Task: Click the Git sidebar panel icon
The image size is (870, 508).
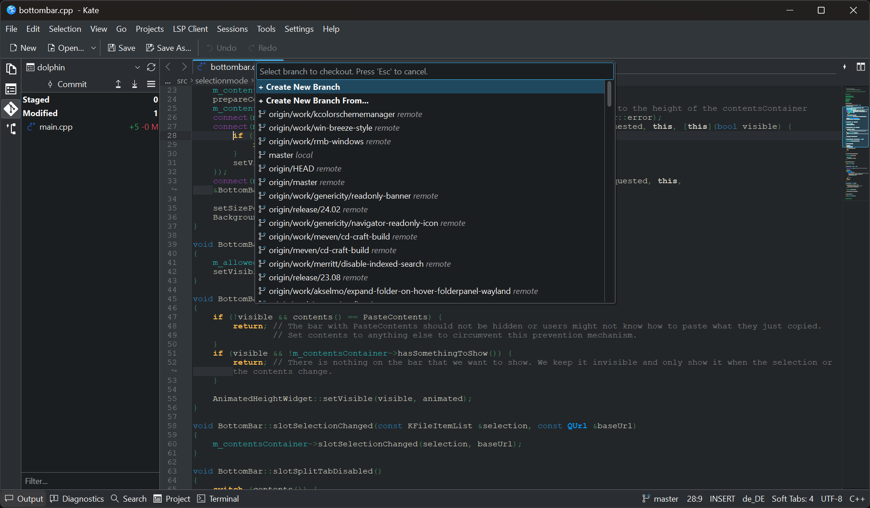Action: (11, 109)
